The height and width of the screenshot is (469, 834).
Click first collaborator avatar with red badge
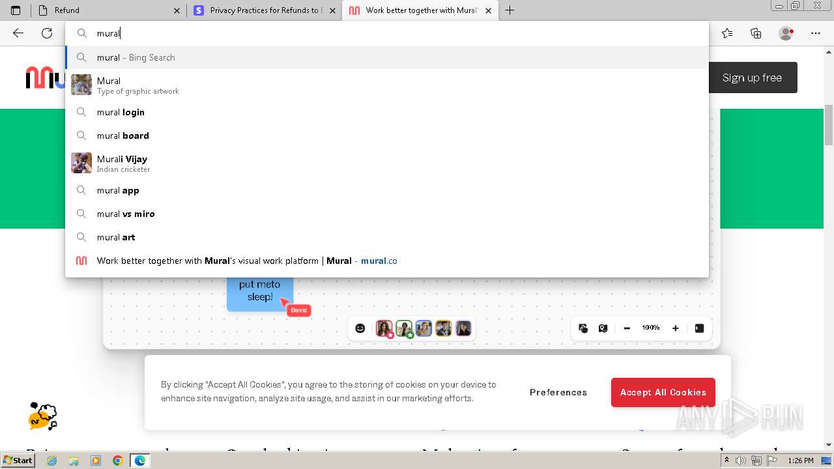tap(384, 328)
